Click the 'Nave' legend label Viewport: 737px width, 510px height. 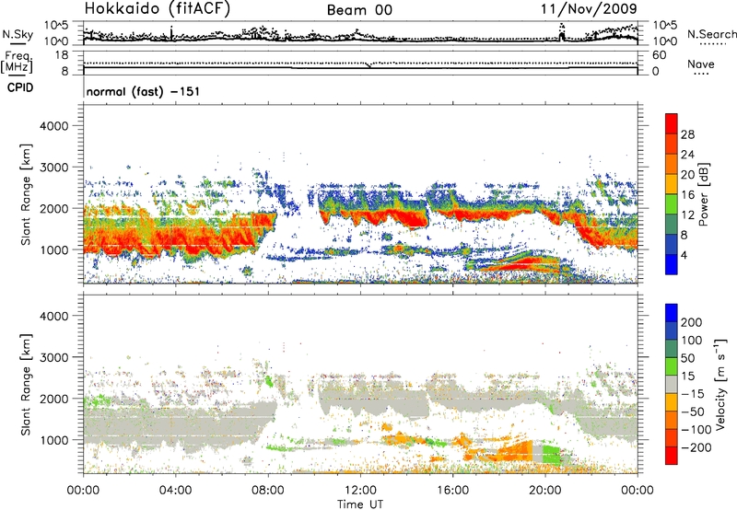click(x=701, y=64)
